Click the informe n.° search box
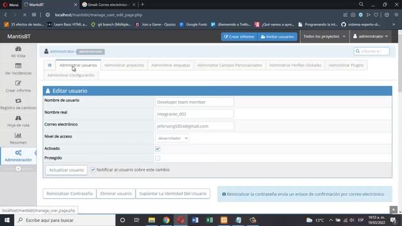The width and height of the screenshot is (402, 226). 371,51
